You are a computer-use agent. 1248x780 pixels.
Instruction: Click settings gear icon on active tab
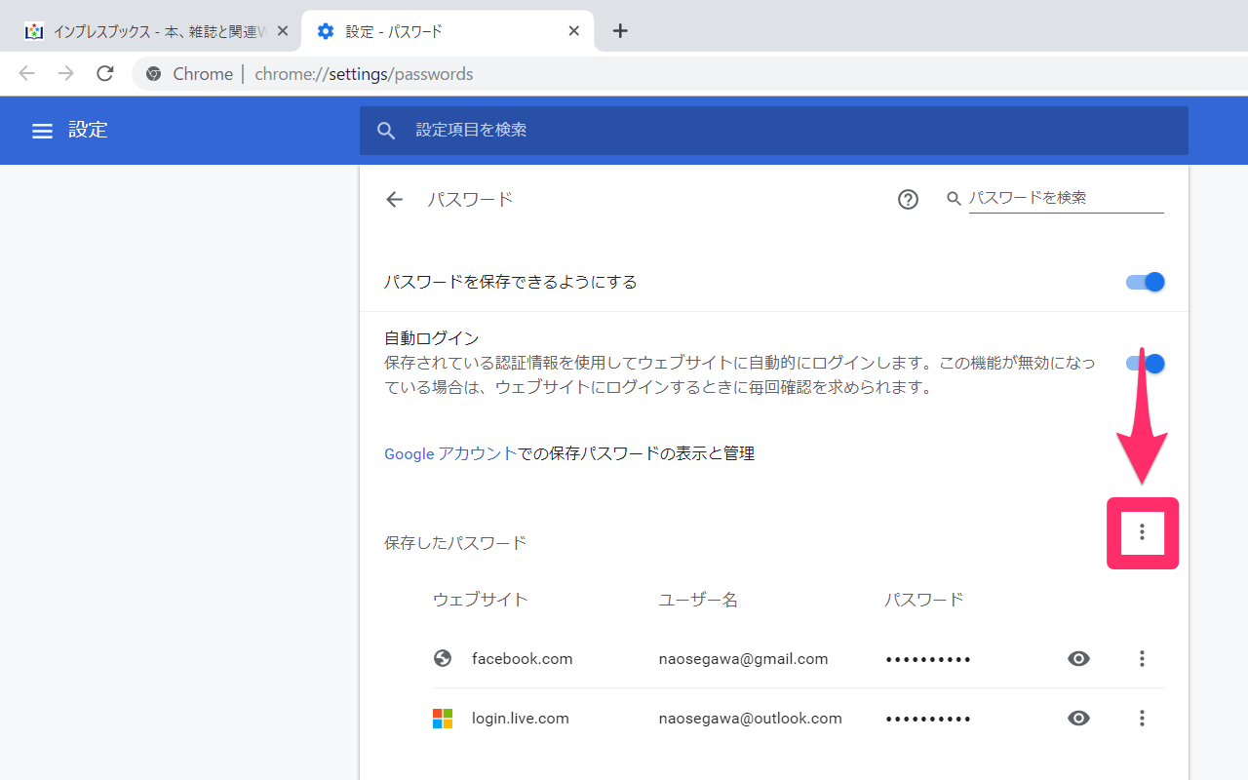(x=326, y=31)
